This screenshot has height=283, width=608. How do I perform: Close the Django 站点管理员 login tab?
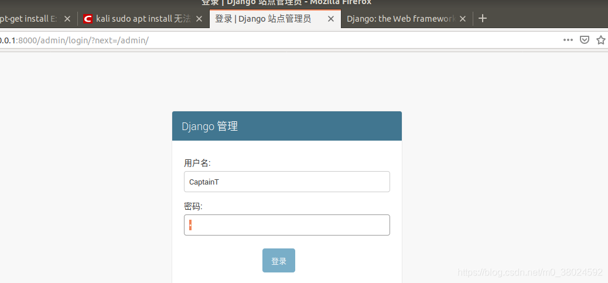point(331,19)
